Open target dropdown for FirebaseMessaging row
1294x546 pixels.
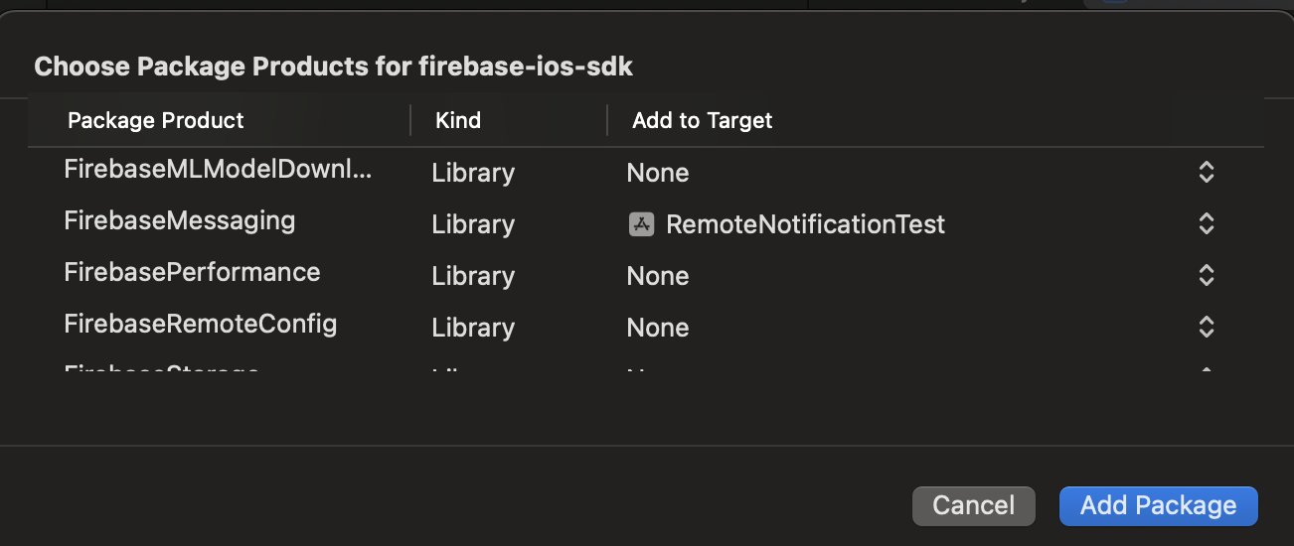(x=1206, y=224)
